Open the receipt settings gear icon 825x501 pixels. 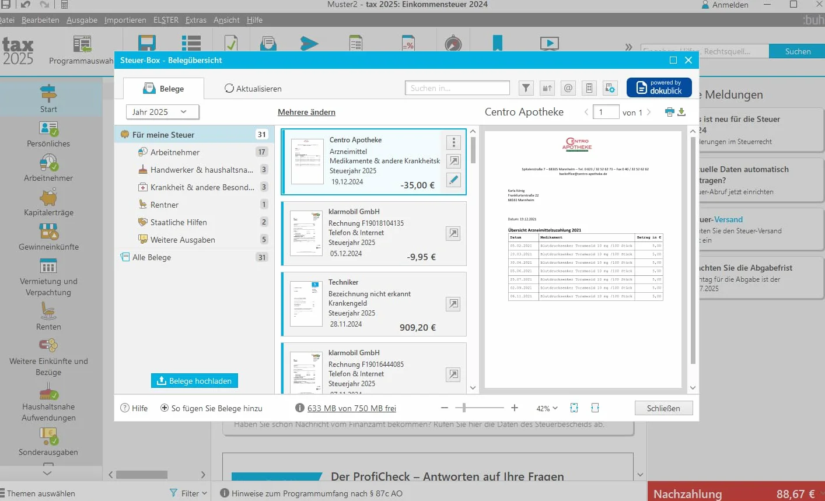point(610,88)
